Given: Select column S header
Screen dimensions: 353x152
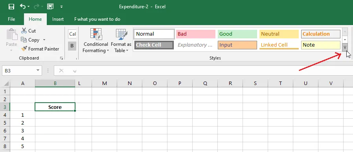Looking at the screenshot, I should 255,83.
